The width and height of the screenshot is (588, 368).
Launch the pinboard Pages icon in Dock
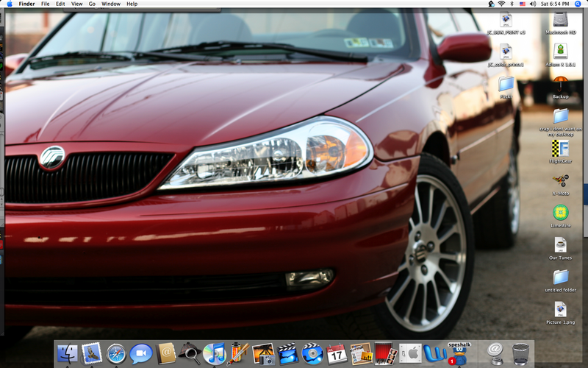pos(361,353)
